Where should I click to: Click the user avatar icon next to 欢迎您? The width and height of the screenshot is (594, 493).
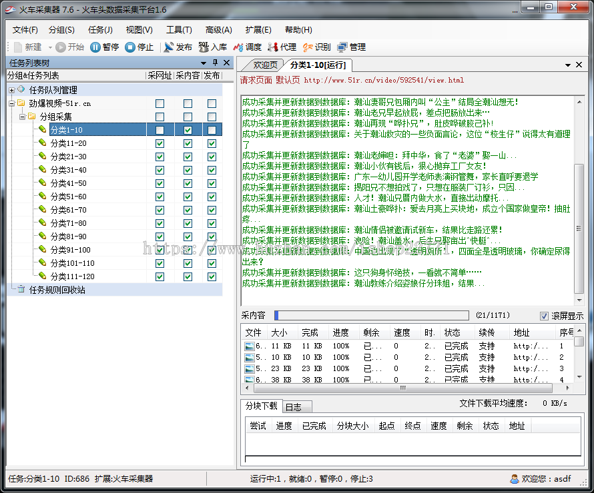click(x=515, y=479)
